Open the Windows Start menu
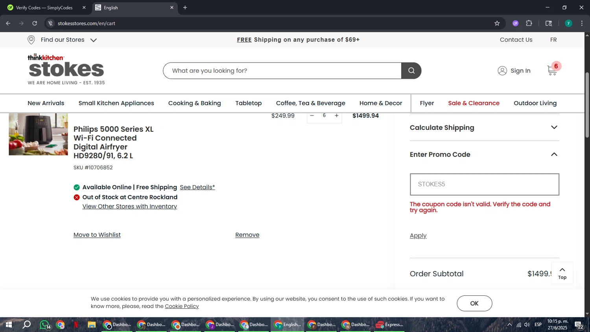 (x=8, y=325)
